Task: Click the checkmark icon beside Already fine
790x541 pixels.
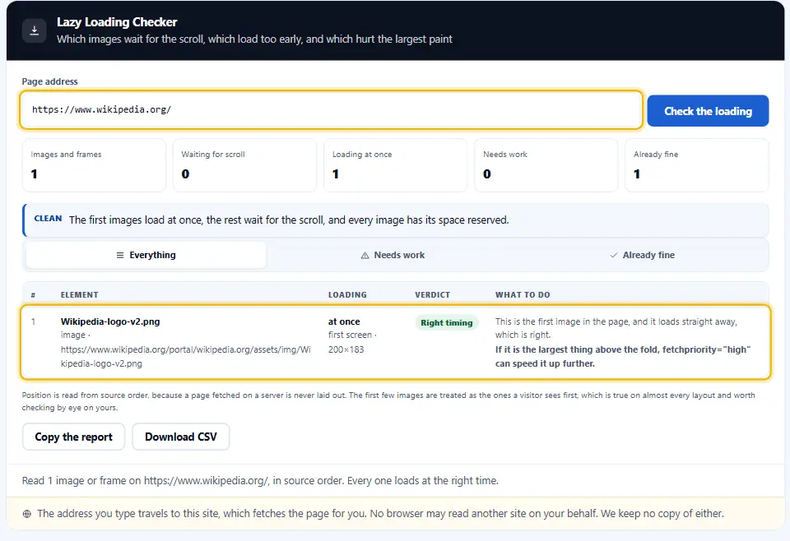Action: click(x=614, y=255)
